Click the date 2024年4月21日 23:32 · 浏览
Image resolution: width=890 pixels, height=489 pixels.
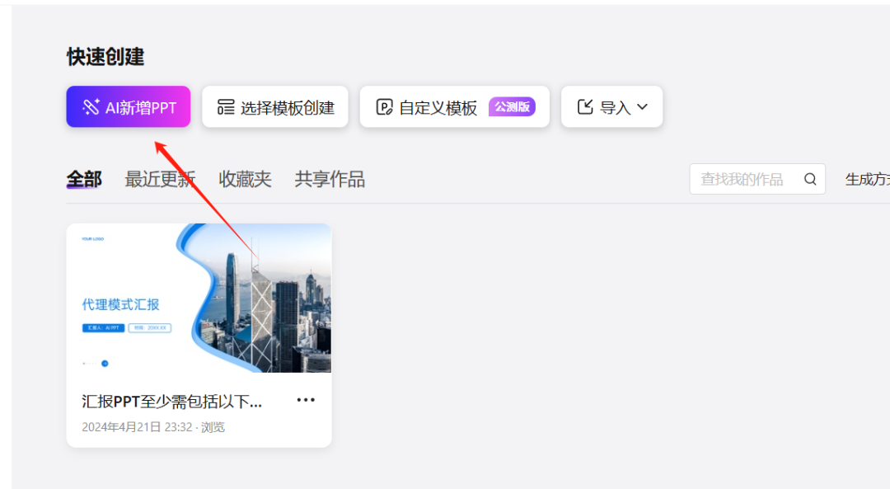click(153, 427)
